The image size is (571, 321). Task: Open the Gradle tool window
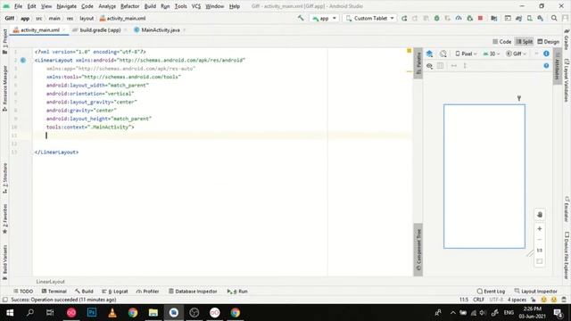click(567, 39)
